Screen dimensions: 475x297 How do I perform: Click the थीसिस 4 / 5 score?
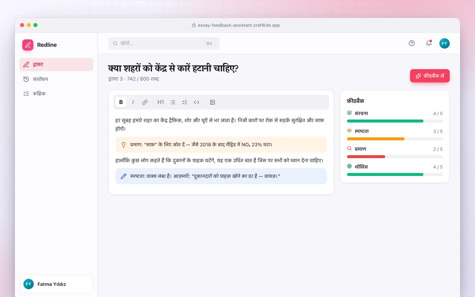438,167
